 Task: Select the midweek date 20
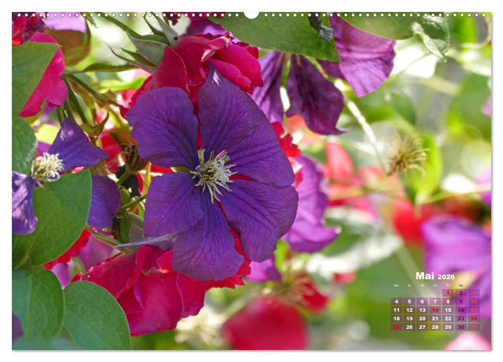422,319
